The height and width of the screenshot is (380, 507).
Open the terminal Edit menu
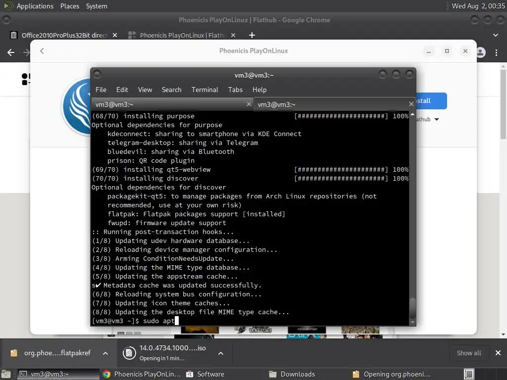[122, 90]
